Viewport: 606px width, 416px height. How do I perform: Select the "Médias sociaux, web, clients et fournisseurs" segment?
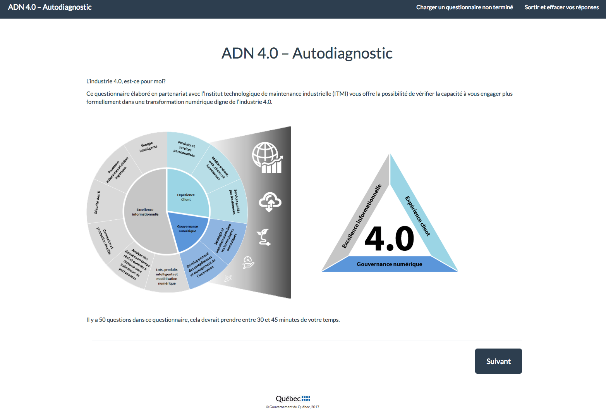[218, 168]
